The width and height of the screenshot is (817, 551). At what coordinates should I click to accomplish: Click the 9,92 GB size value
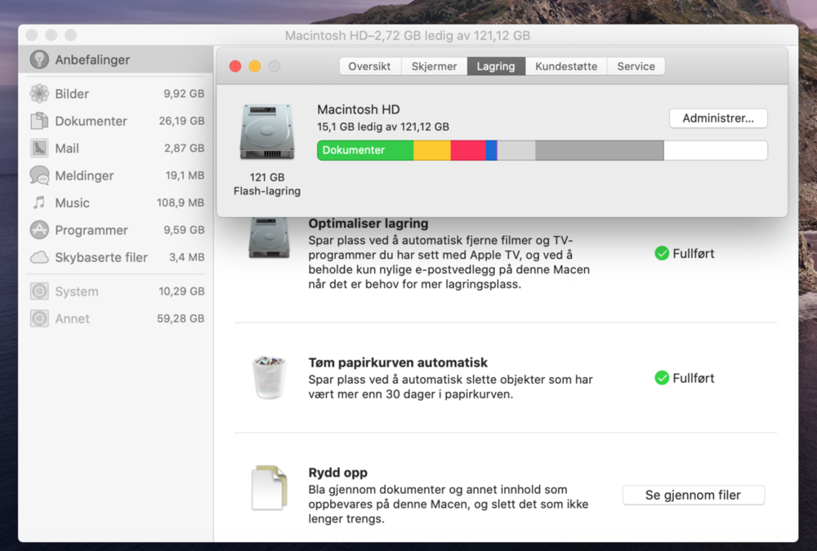(x=184, y=94)
